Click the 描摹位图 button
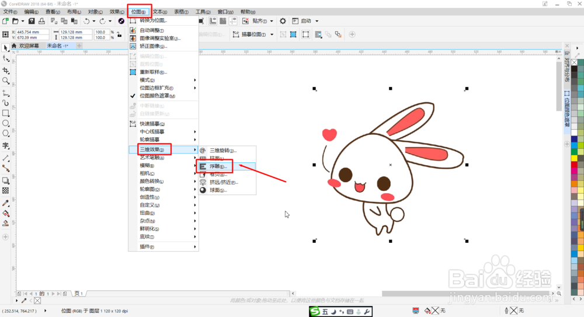 point(249,34)
